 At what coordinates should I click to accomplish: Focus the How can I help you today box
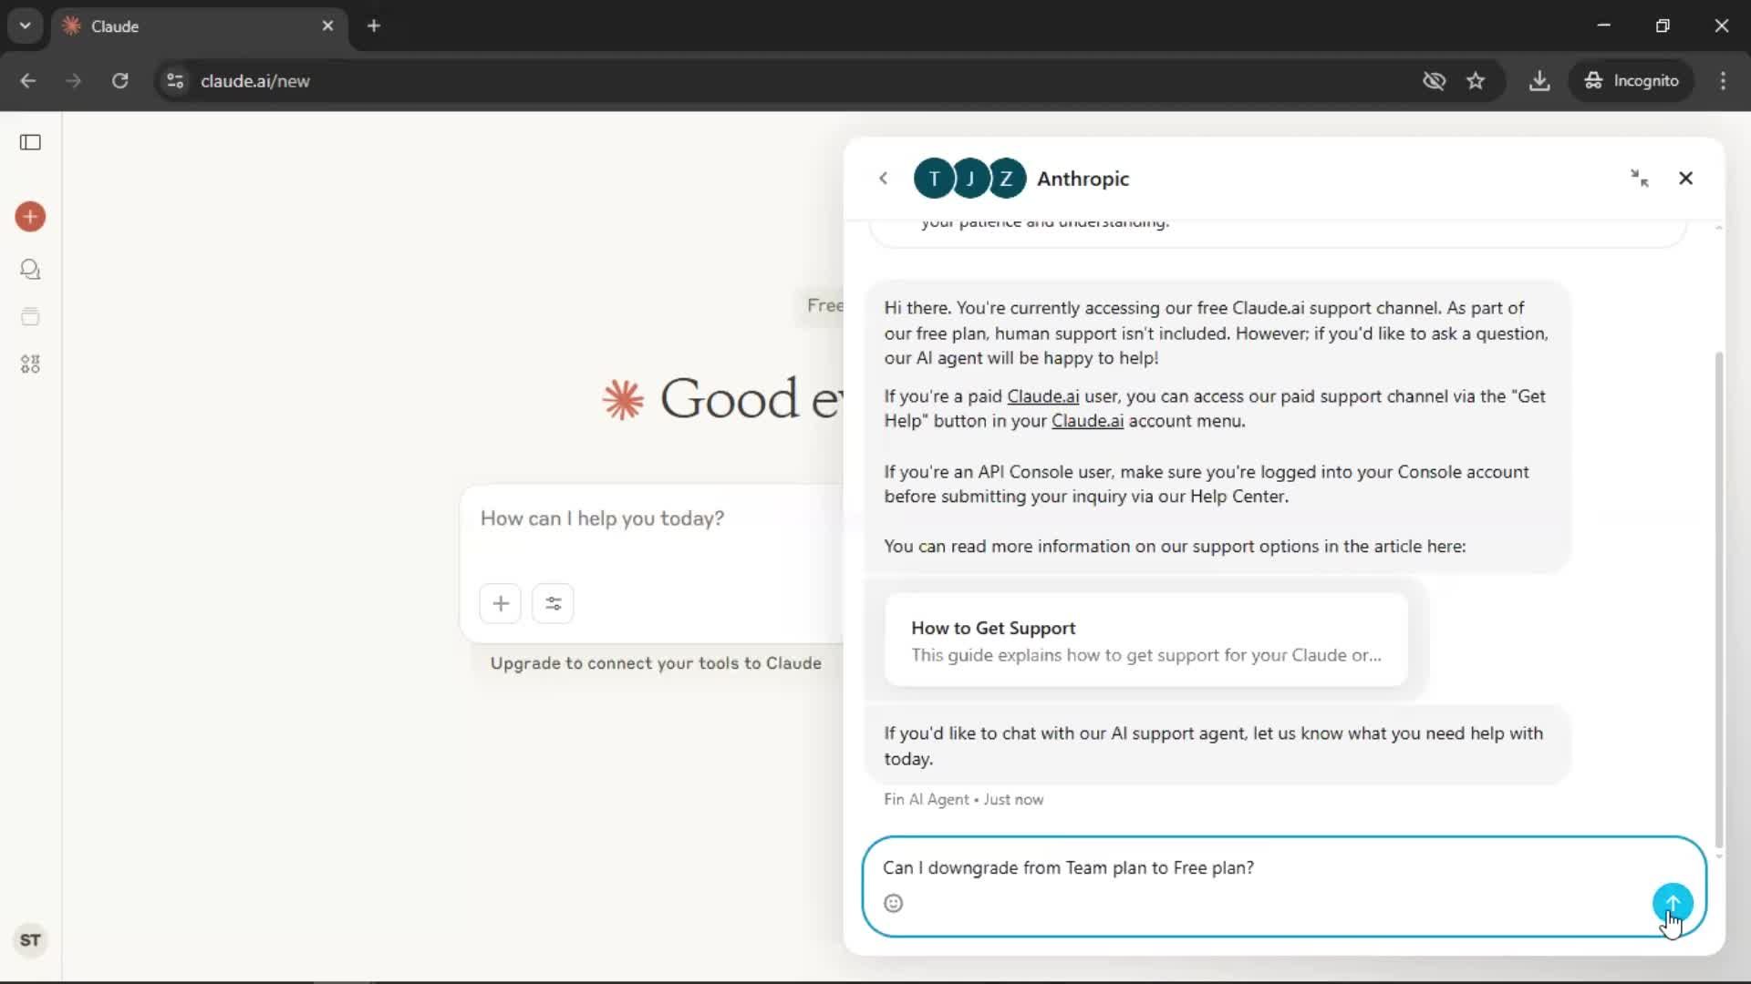651,519
